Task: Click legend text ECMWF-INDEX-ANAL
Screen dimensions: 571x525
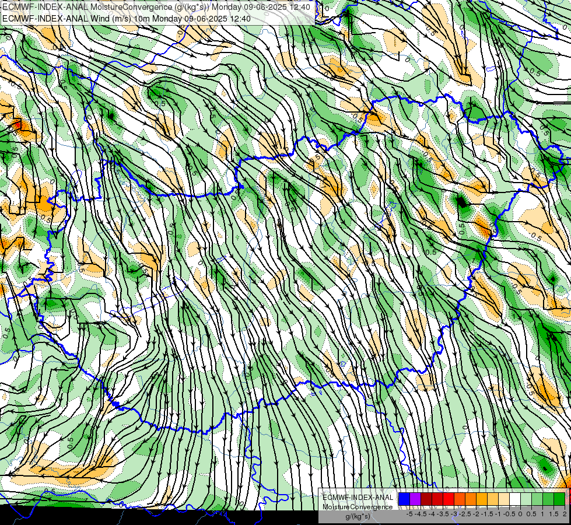Action: [358, 498]
